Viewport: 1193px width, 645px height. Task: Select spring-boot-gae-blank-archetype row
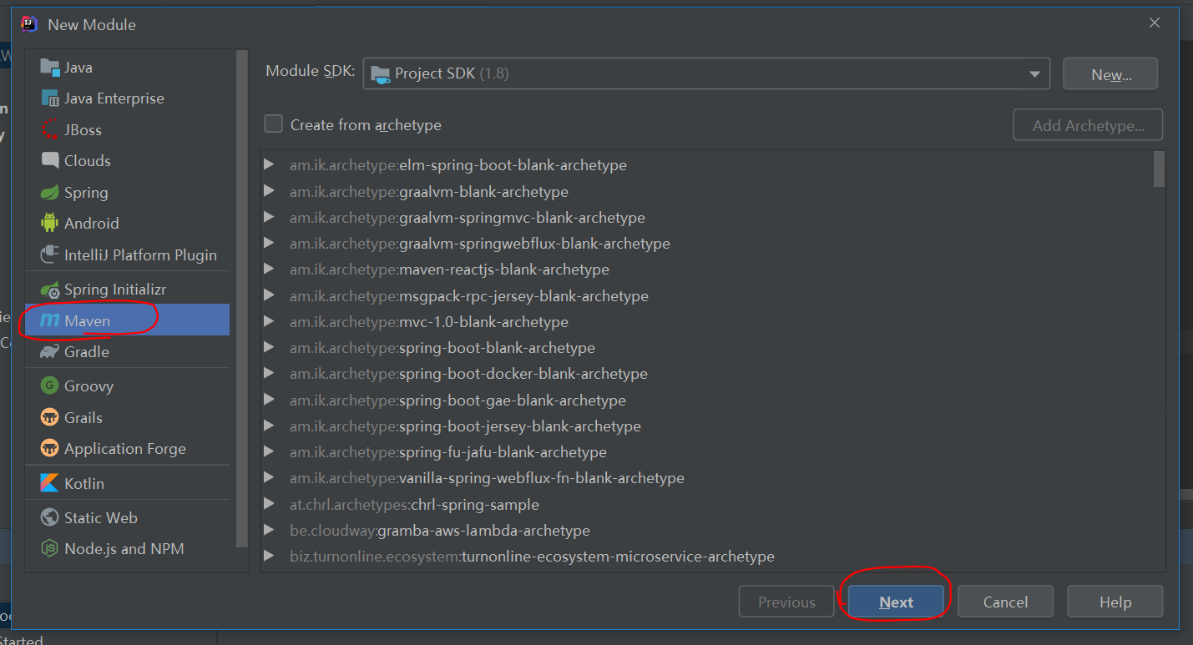tap(706, 400)
